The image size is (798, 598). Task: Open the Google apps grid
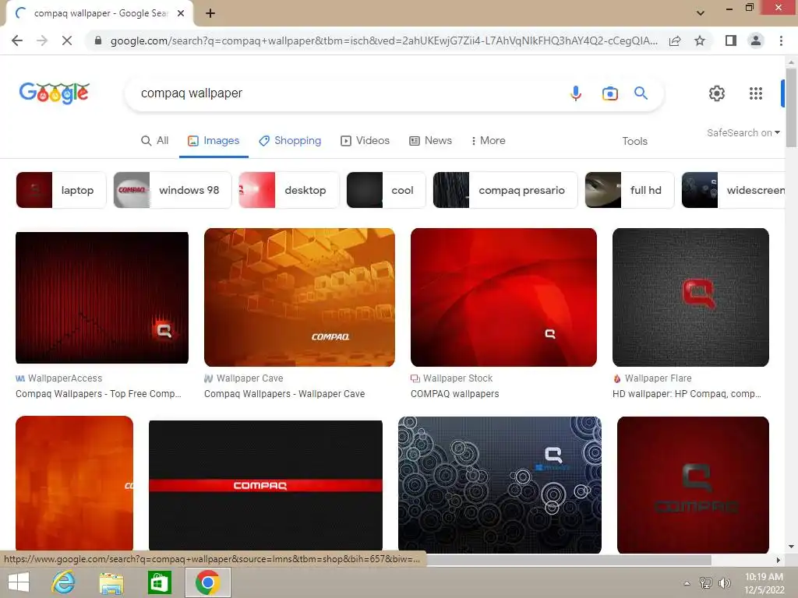(x=756, y=93)
